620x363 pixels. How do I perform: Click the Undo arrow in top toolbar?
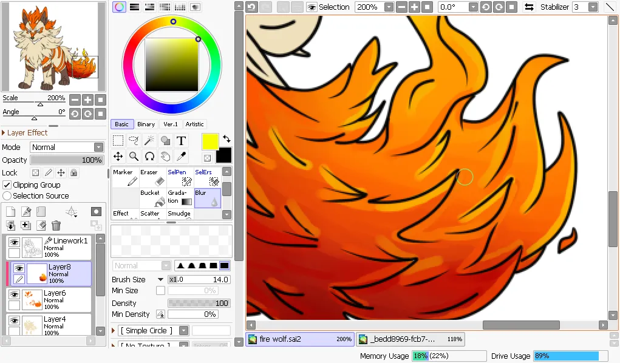point(252,7)
